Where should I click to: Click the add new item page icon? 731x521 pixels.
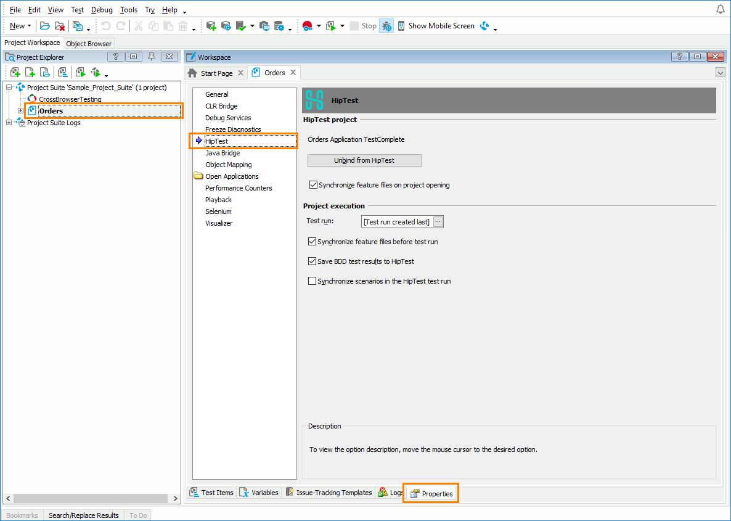[30, 72]
